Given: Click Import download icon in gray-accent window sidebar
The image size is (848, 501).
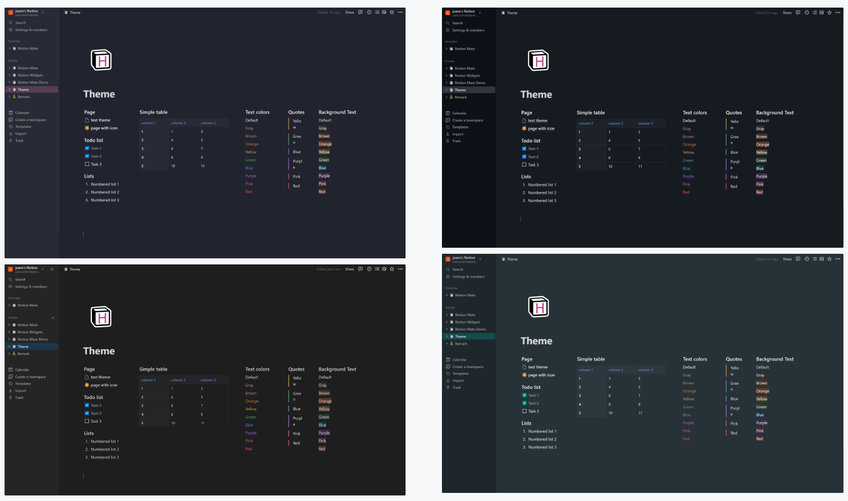Looking at the screenshot, I should pos(448,134).
